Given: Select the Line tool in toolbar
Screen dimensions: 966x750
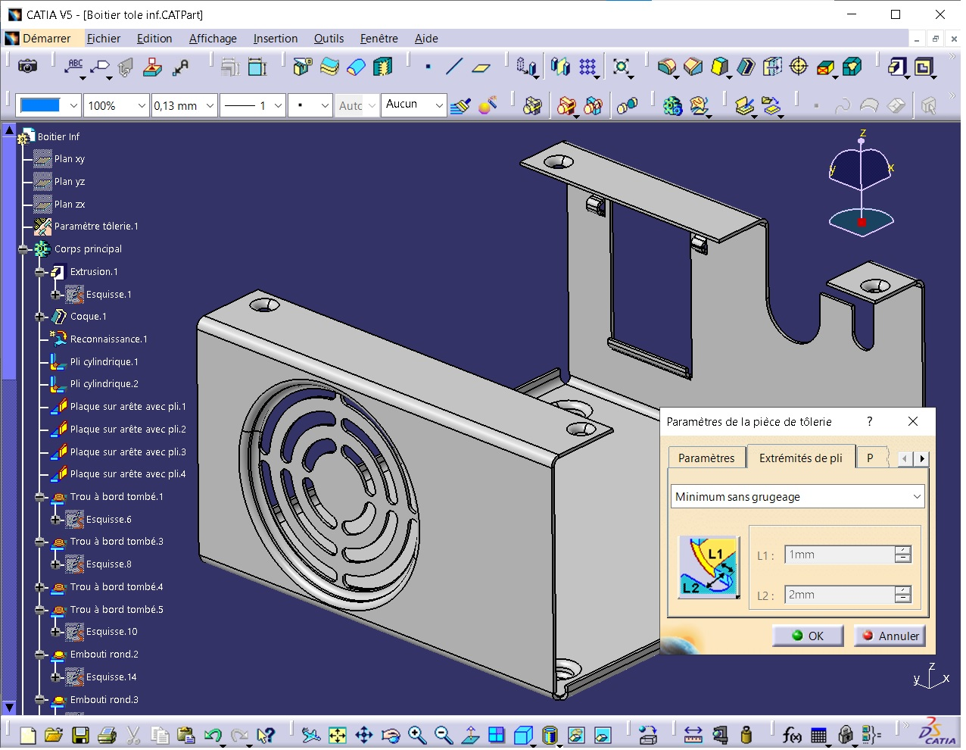Looking at the screenshot, I should [x=454, y=67].
